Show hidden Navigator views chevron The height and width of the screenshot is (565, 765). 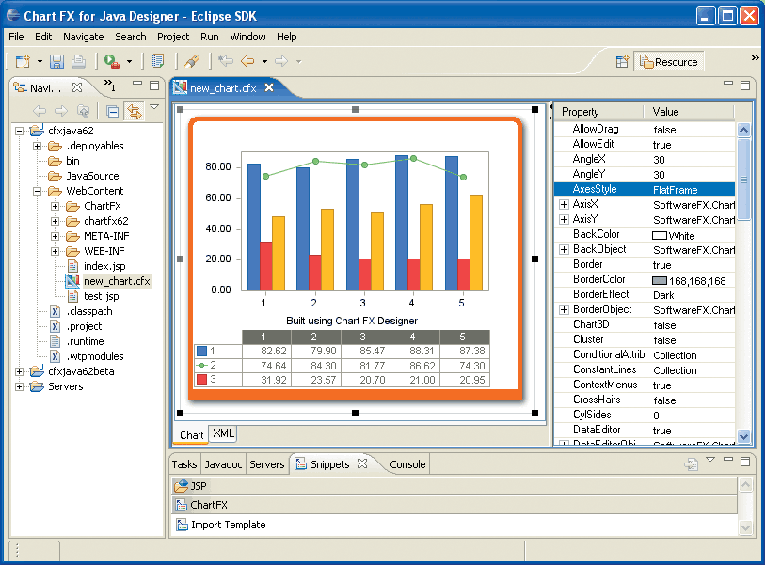110,85
